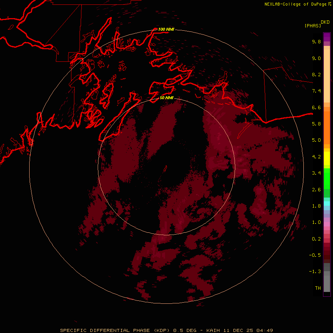The image size is (333, 333).
Task: Select the 2.6 legend value
Action: tap(316, 190)
